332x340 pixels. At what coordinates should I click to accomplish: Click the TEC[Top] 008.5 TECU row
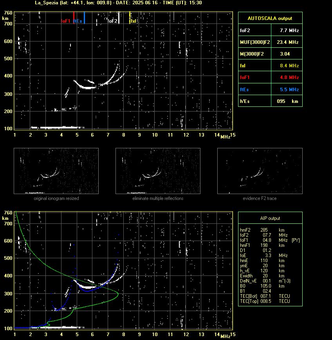click(265, 301)
